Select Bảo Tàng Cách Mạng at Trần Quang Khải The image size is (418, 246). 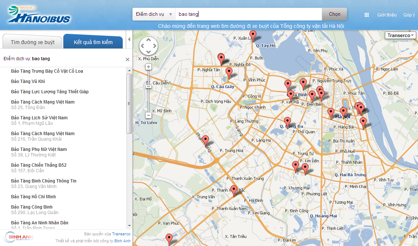coord(43,136)
